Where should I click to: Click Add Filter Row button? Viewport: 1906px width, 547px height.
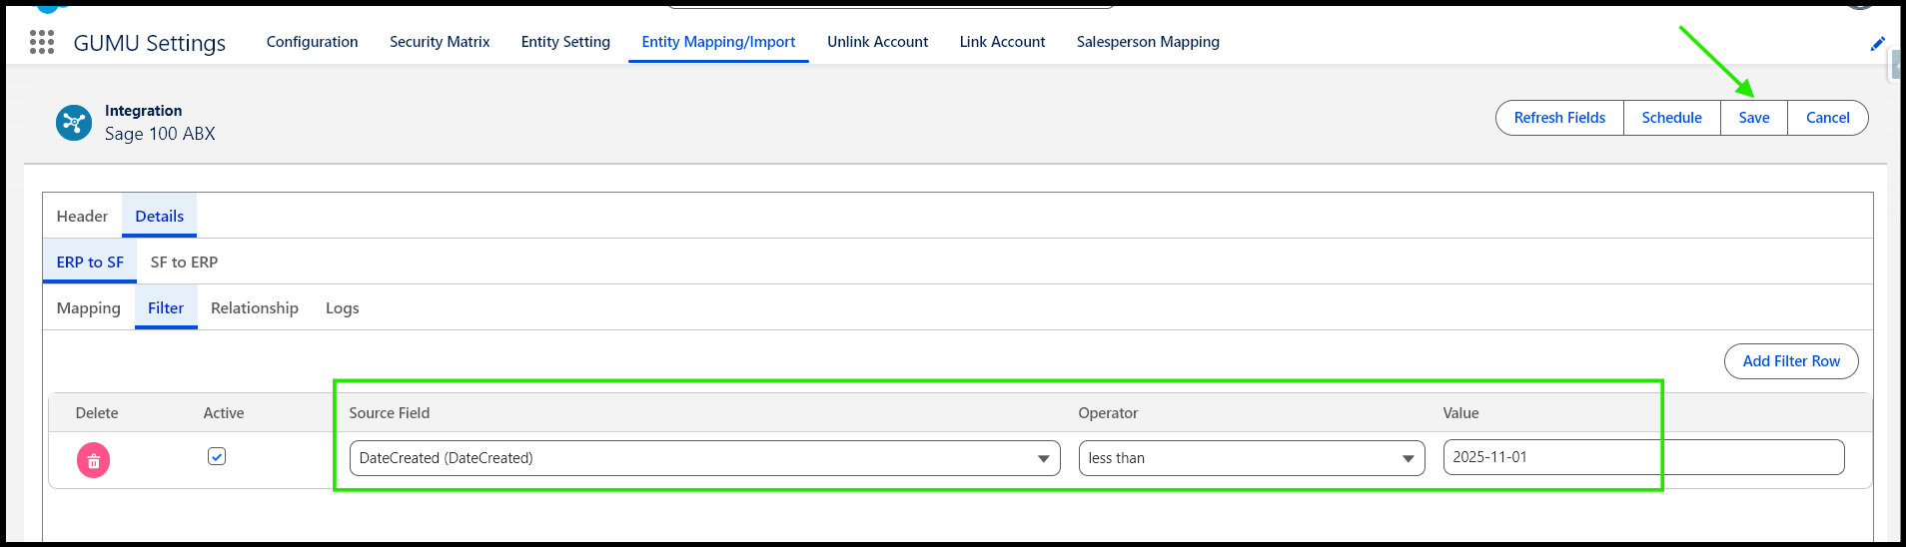click(x=1791, y=361)
